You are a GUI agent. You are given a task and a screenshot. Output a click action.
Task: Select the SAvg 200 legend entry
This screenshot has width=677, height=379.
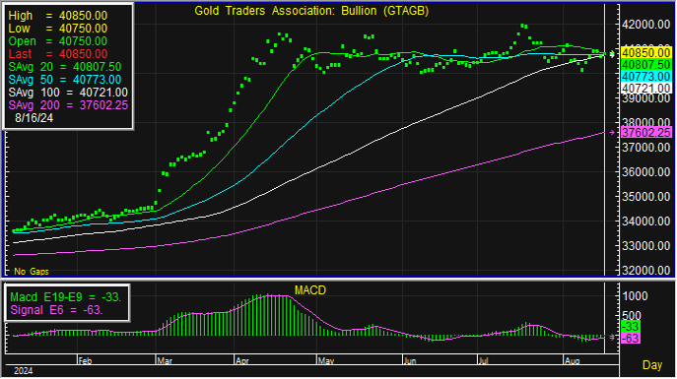[68, 105]
